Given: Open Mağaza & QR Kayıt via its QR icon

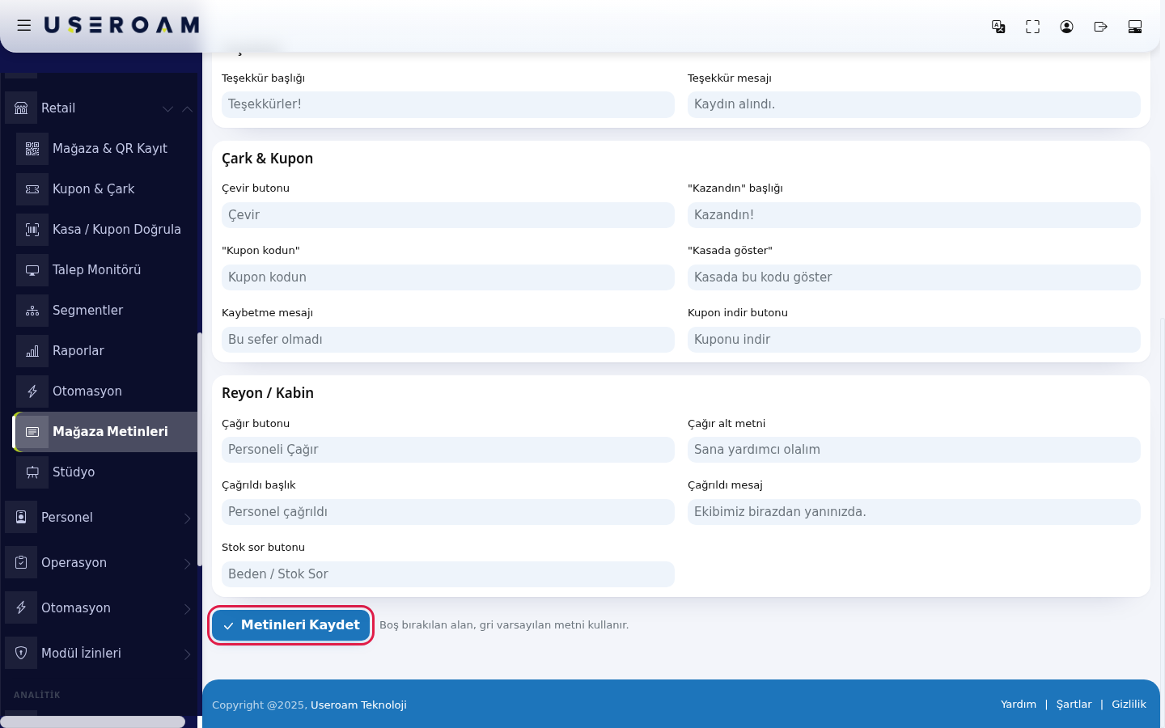Looking at the screenshot, I should click(x=32, y=149).
